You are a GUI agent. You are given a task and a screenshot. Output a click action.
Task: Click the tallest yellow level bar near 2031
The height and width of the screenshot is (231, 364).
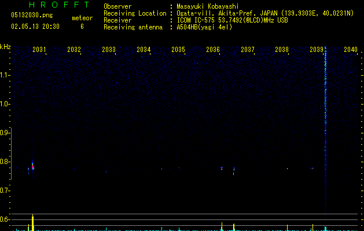click(33, 222)
